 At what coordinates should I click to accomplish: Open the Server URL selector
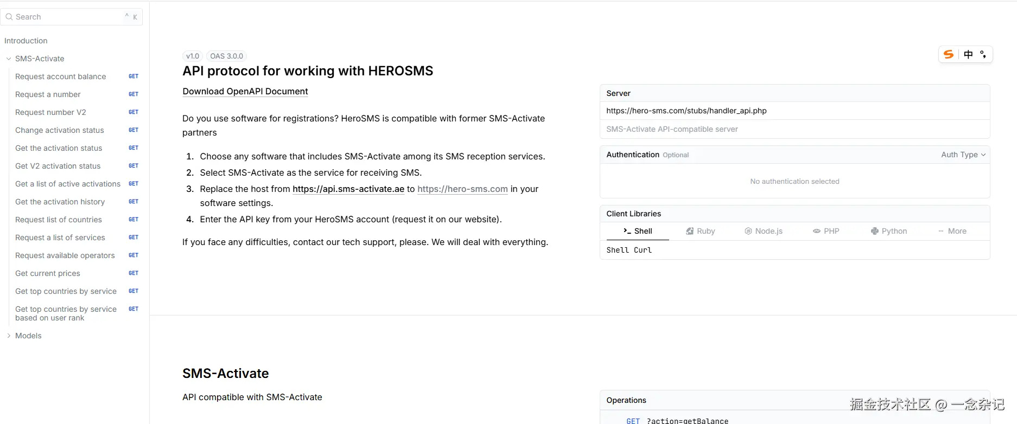click(794, 111)
